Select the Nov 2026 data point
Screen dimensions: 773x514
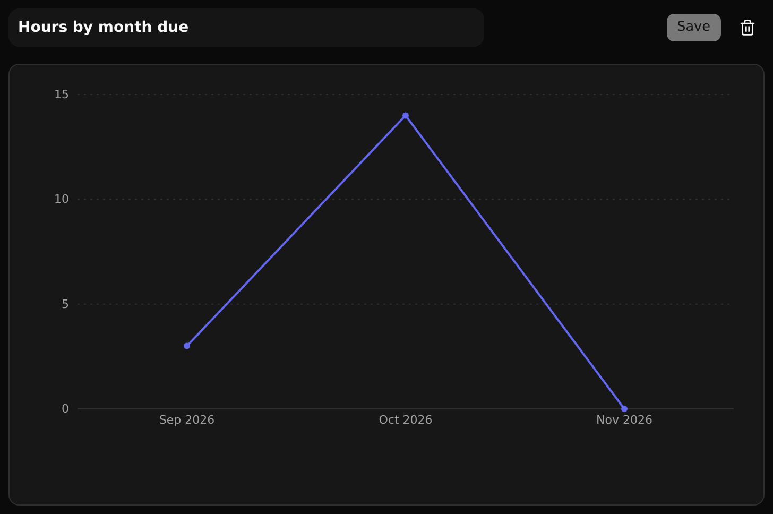coord(624,409)
